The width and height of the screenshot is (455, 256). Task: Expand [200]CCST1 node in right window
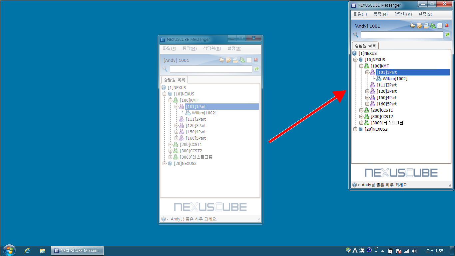click(x=361, y=110)
